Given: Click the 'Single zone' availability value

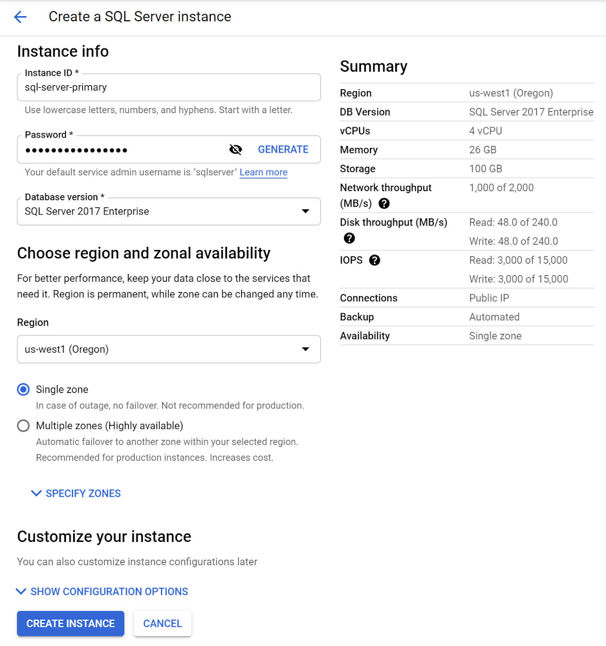Looking at the screenshot, I should [x=495, y=336].
